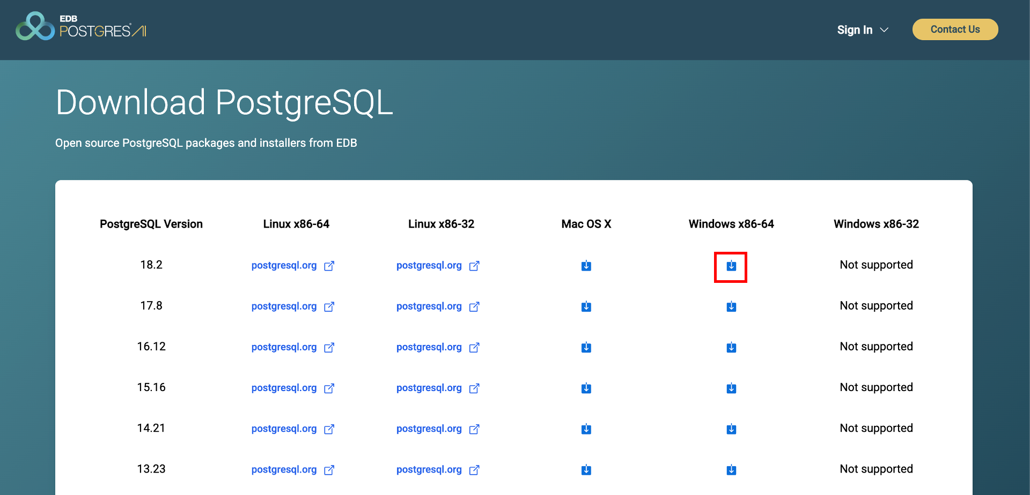Open postgresql.org Linux x86-64 link for 15.16
The image size is (1030, 495).
point(293,388)
